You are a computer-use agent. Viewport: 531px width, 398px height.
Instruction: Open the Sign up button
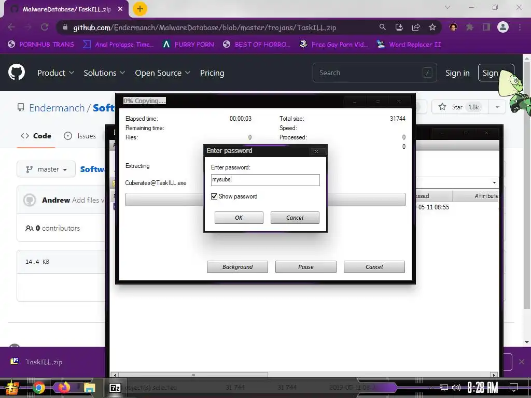(496, 73)
